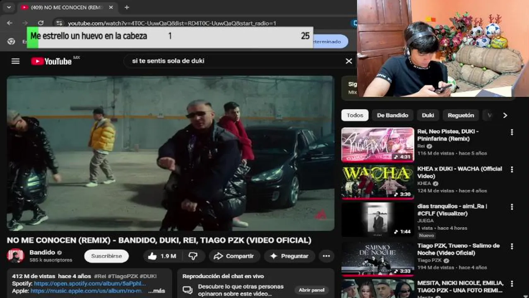Select the Todos filter chip
Viewport: 529px width, 298px height.
point(355,115)
